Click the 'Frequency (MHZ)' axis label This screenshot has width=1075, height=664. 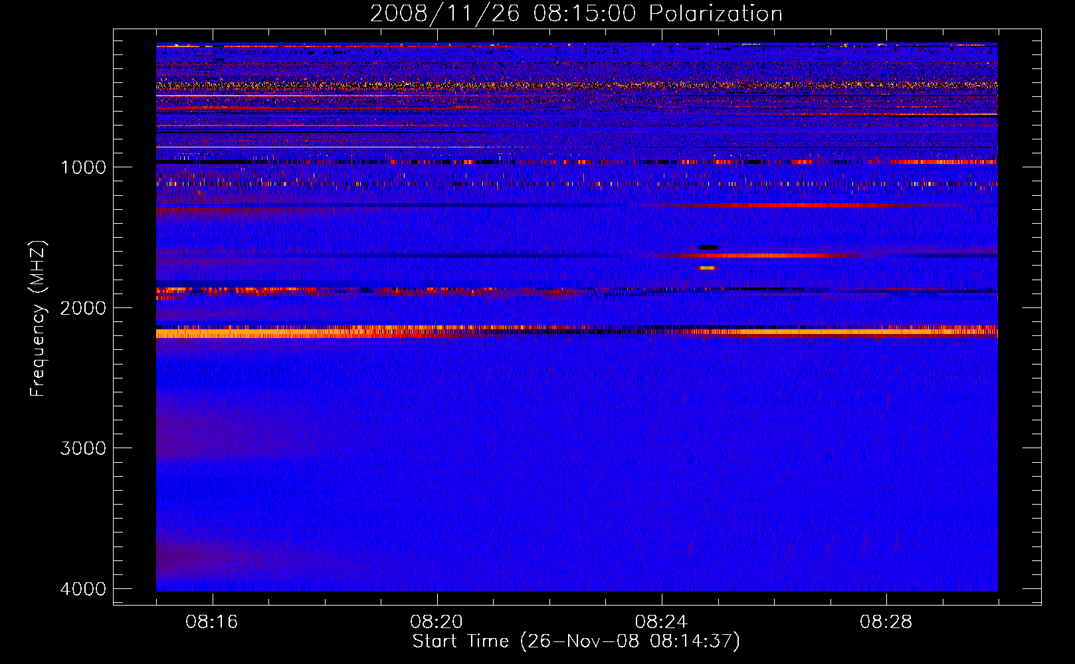coord(38,319)
